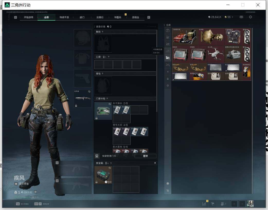Click the top warehouse category icon
Image resolution: width=268 pixels, height=210 pixels.
point(168,31)
